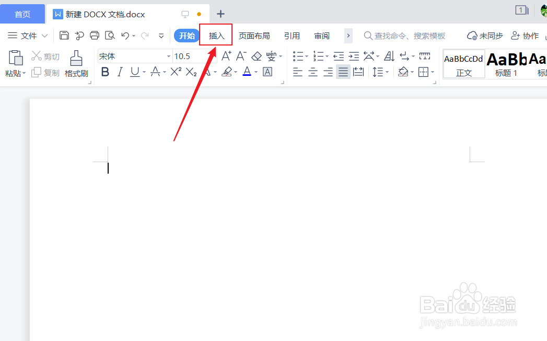The height and width of the screenshot is (341, 547).
Task: Toggle Italic formatting
Action: (x=120, y=72)
